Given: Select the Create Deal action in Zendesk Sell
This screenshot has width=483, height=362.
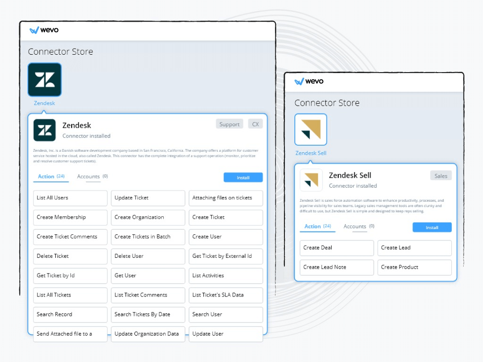Looking at the screenshot, I should 336,248.
